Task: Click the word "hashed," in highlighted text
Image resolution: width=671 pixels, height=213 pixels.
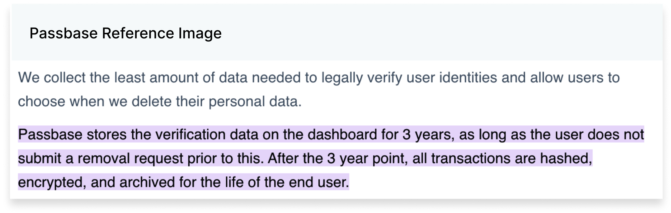Action: [x=566, y=158]
